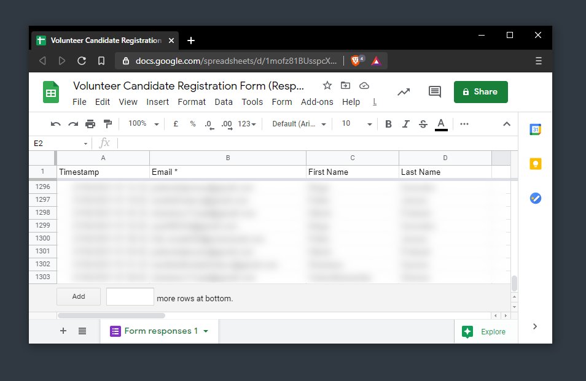
Task: Toggle italic formatting
Action: point(405,124)
